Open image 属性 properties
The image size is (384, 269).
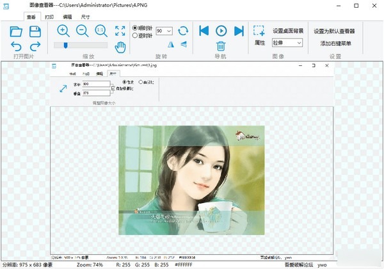coord(260,43)
